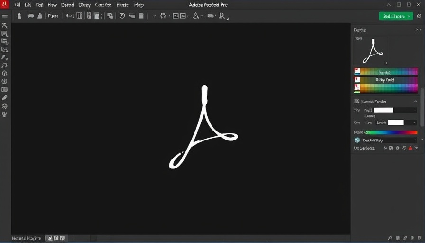Click the second white input field in right panel
Image resolution: width=425 pixels, height=243 pixels.
[396, 122]
